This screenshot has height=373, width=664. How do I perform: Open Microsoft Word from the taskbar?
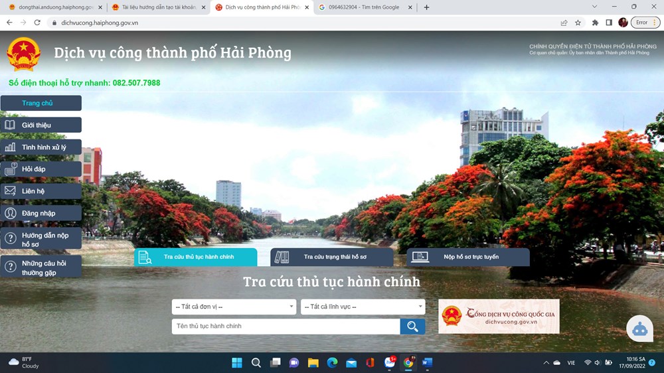click(x=427, y=362)
